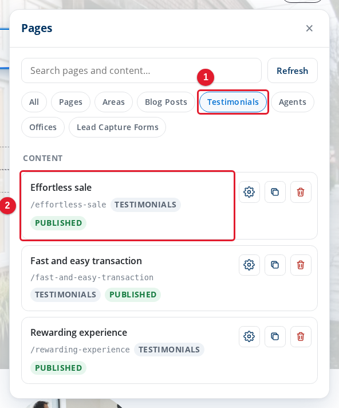Show Offices content
Image resolution: width=339 pixels, height=408 pixels.
(43, 127)
